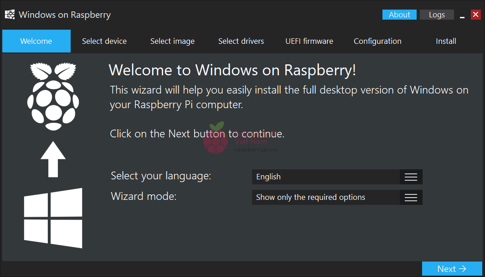This screenshot has height=277, width=485.
Task: Click the white upward arrow graphic
Action: point(53,159)
